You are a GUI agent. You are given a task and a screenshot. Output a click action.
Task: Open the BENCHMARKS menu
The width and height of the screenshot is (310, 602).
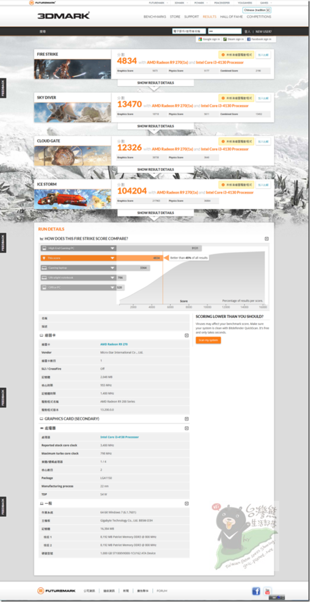155,17
